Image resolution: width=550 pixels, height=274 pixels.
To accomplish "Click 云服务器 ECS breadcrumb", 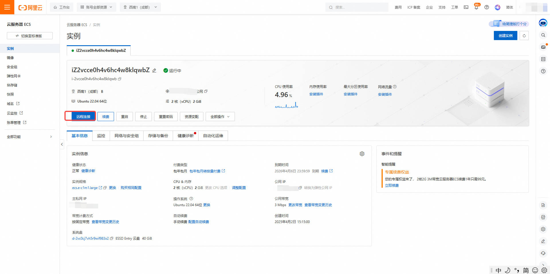I will 77,25.
